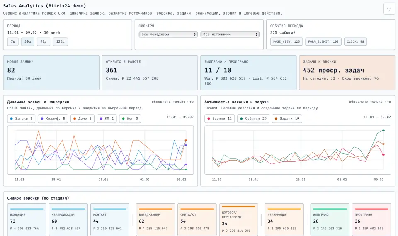Choose the 90д period option
398x236 pixels.
coord(43,41)
